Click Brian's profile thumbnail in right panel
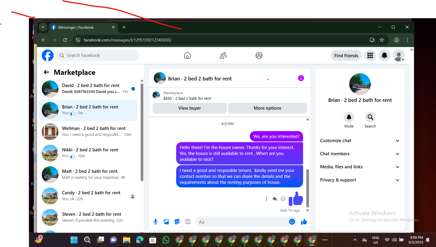 [x=360, y=84]
